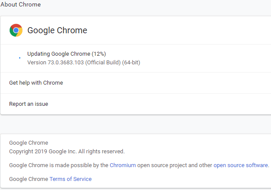Click the update progress spinner icon

tap(20, 58)
